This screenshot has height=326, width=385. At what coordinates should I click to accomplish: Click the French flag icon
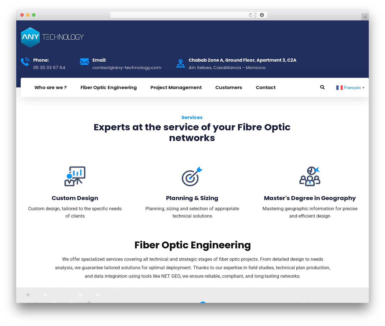click(x=340, y=88)
